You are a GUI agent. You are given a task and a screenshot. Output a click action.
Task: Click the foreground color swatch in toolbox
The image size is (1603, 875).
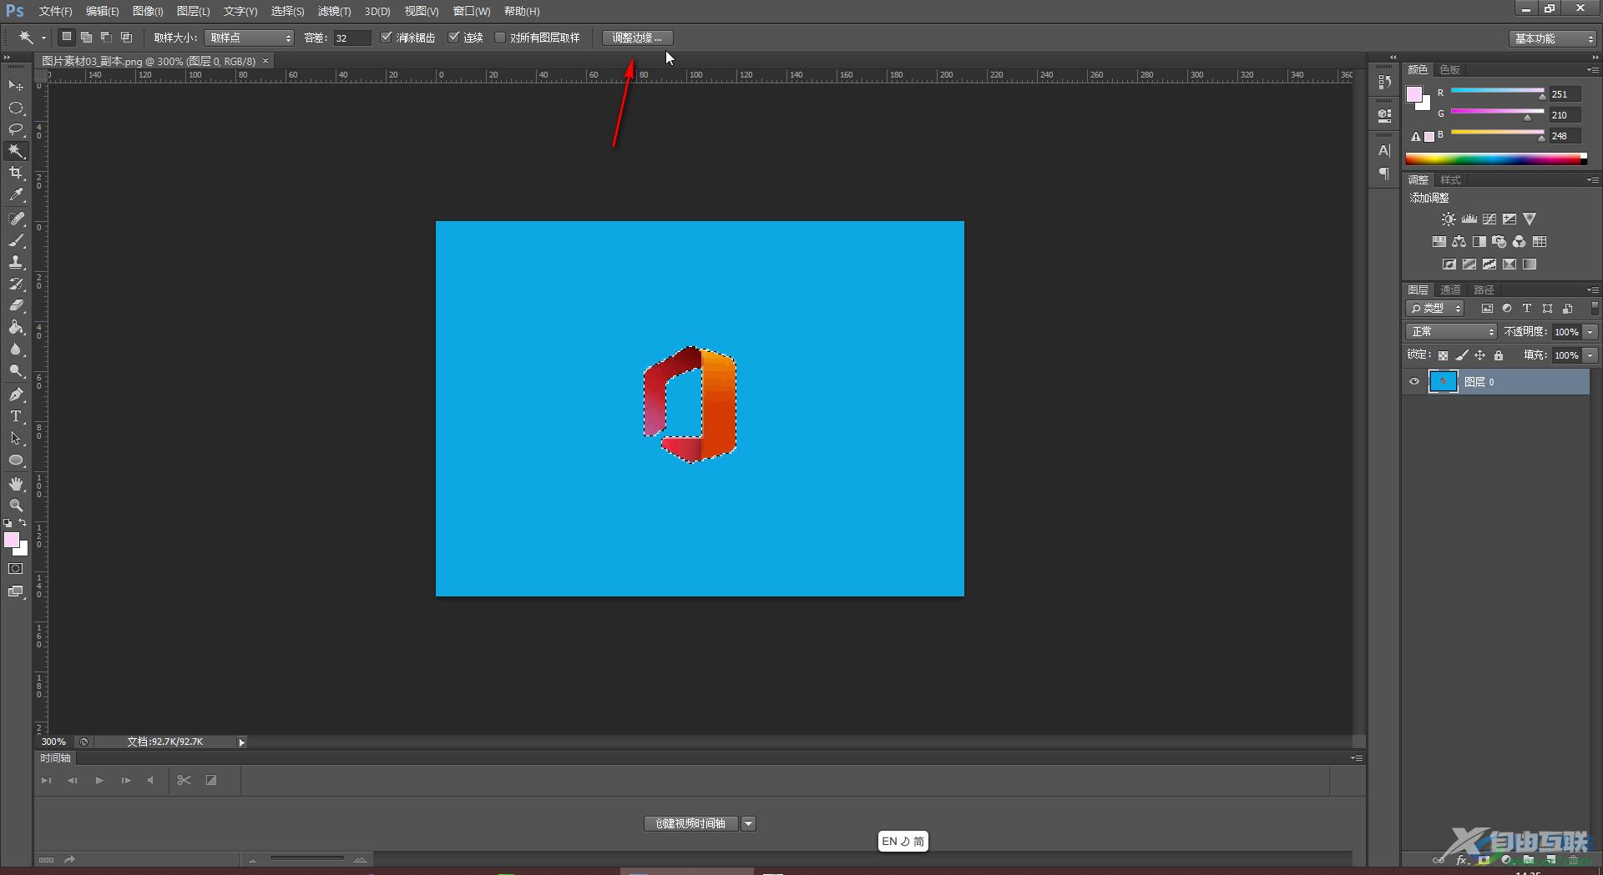point(11,540)
